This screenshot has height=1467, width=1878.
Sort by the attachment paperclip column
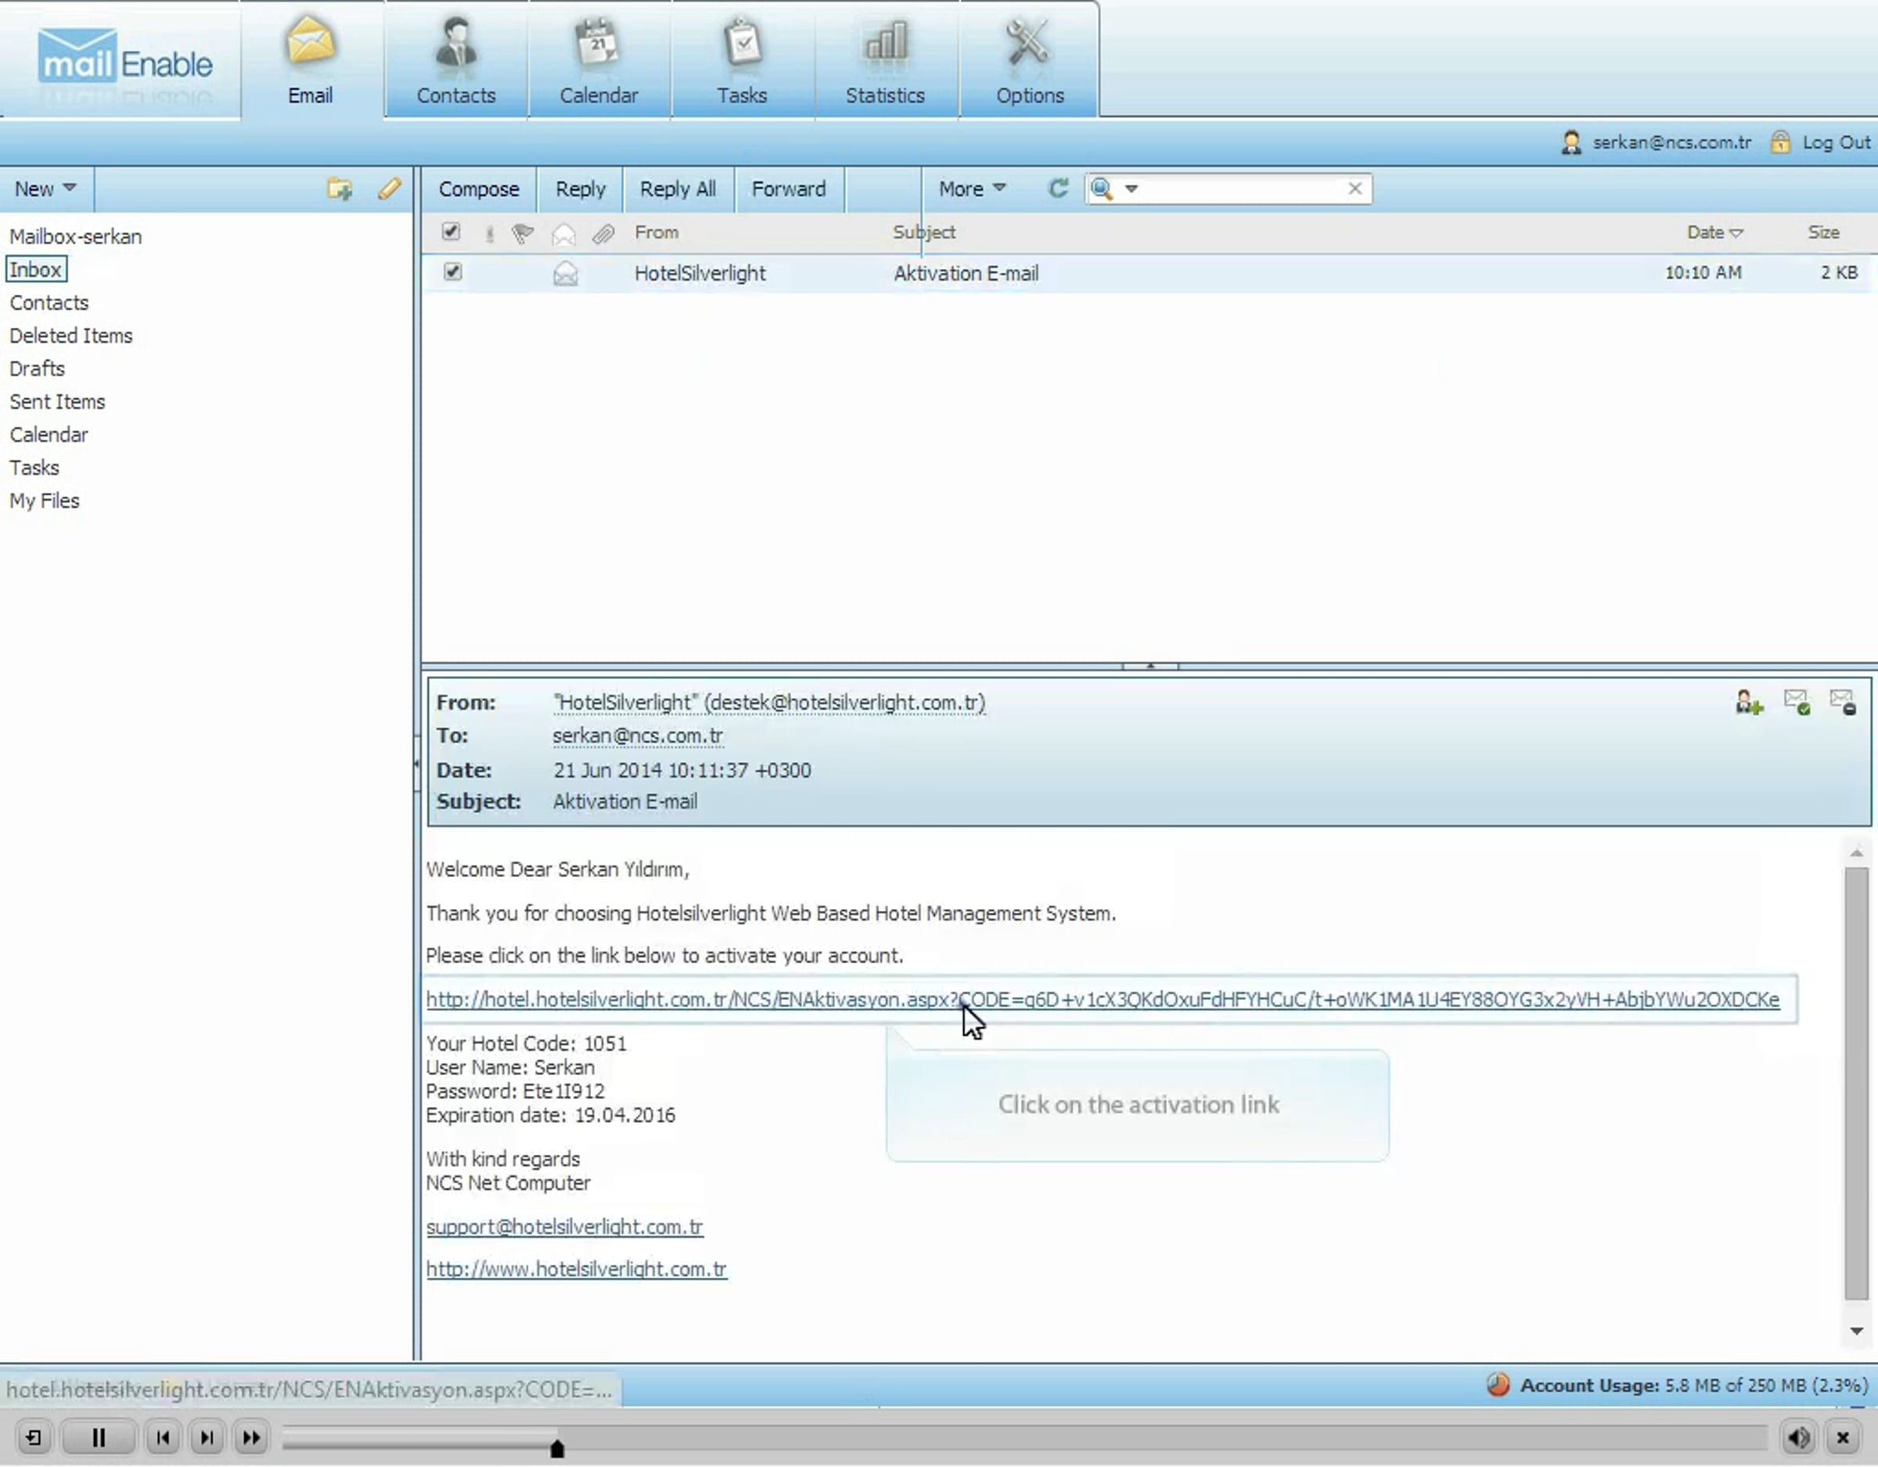click(x=603, y=233)
